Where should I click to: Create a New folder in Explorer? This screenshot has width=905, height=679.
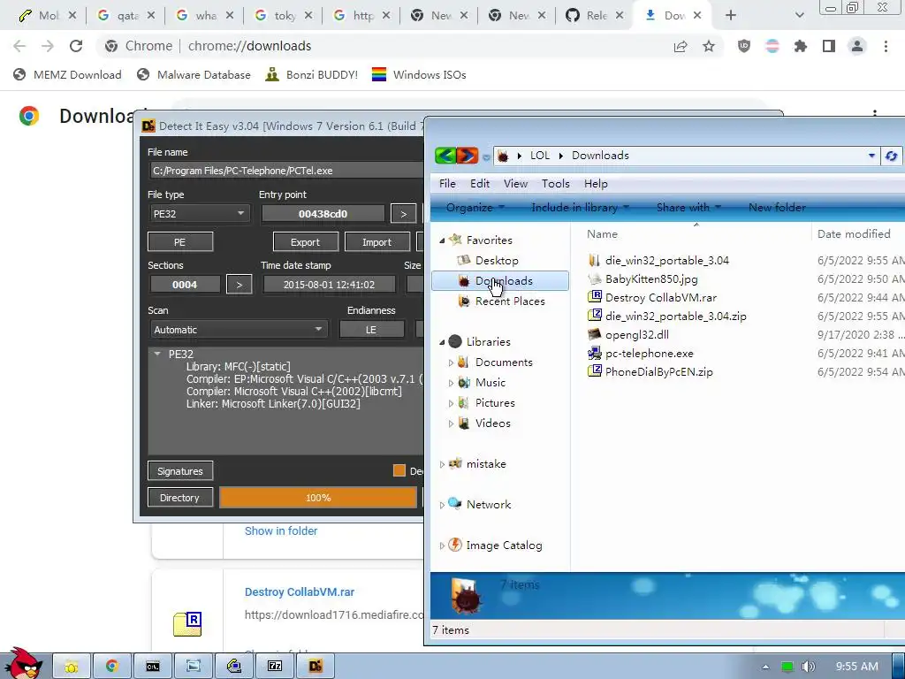click(777, 207)
